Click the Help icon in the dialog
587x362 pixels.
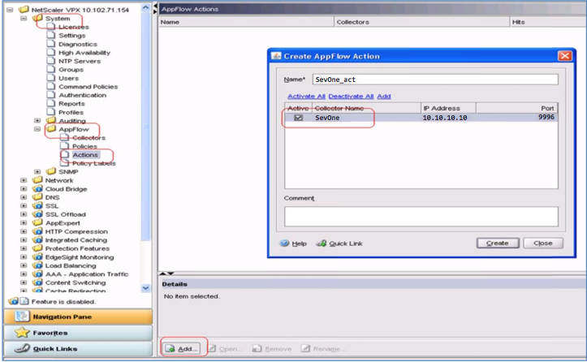(284, 243)
